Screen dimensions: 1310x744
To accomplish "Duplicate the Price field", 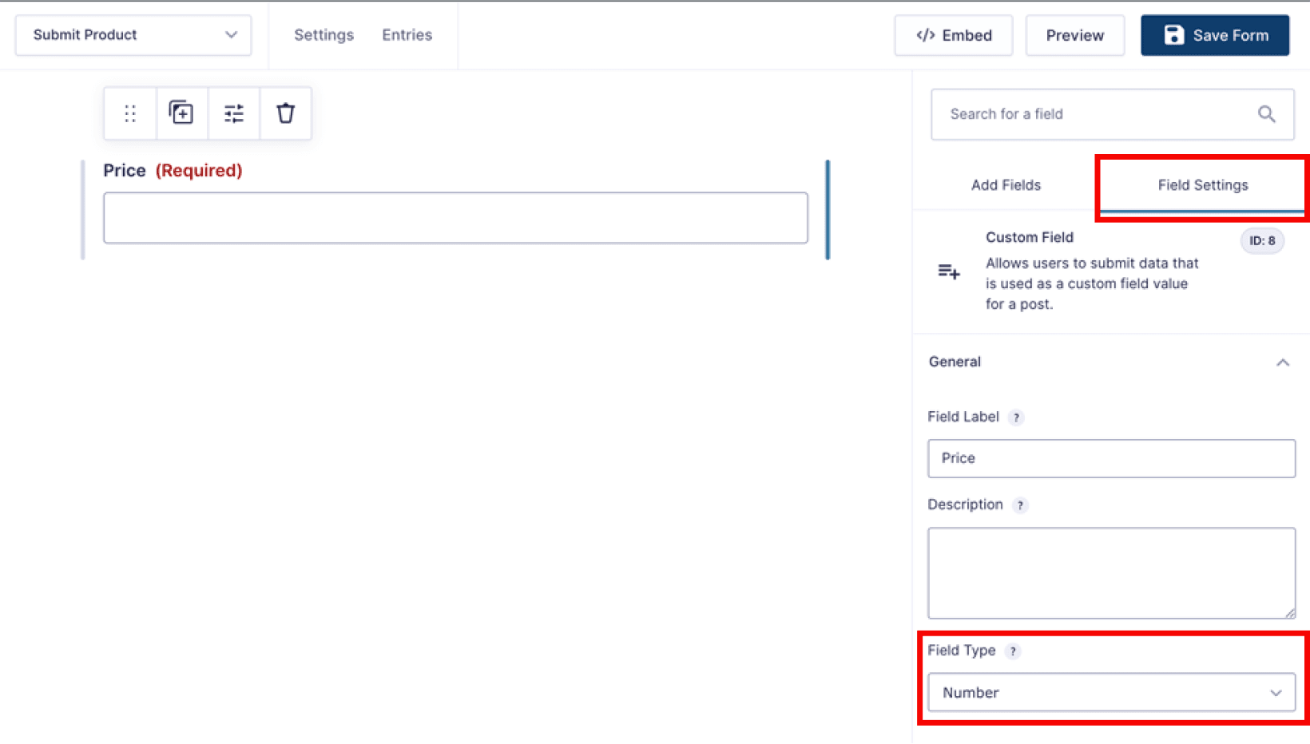I will coord(181,113).
